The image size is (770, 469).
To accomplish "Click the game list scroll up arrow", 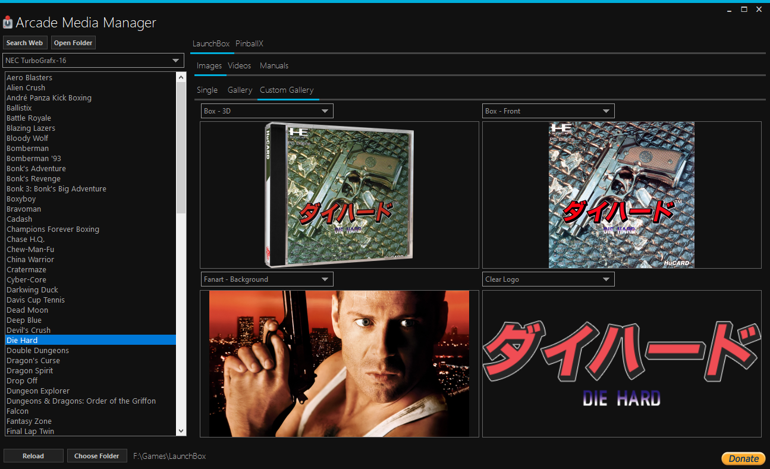I will tap(181, 77).
